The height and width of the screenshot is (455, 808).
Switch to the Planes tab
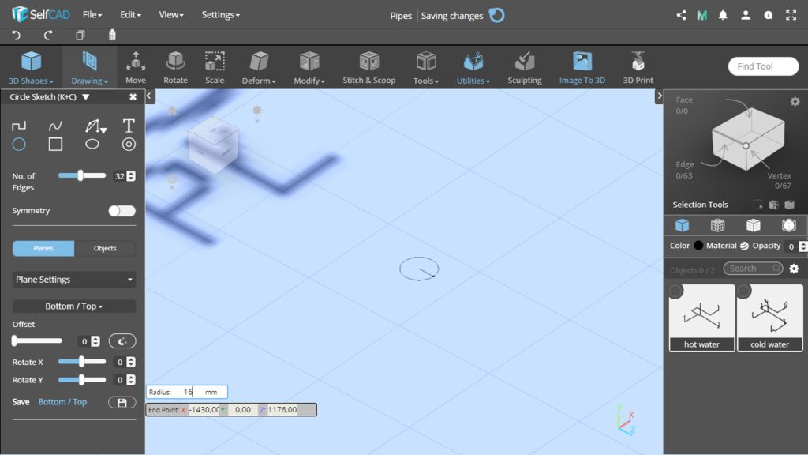(x=43, y=248)
